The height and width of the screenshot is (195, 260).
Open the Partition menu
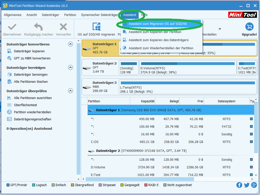[70, 15]
